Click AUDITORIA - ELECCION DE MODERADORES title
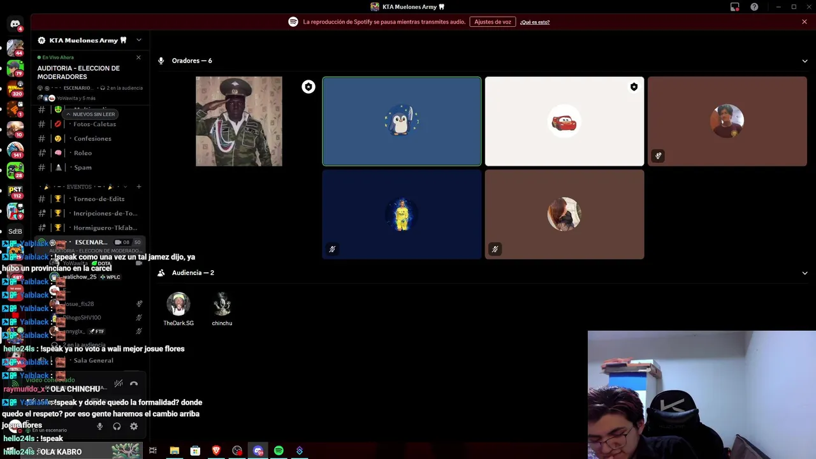 [x=78, y=73]
